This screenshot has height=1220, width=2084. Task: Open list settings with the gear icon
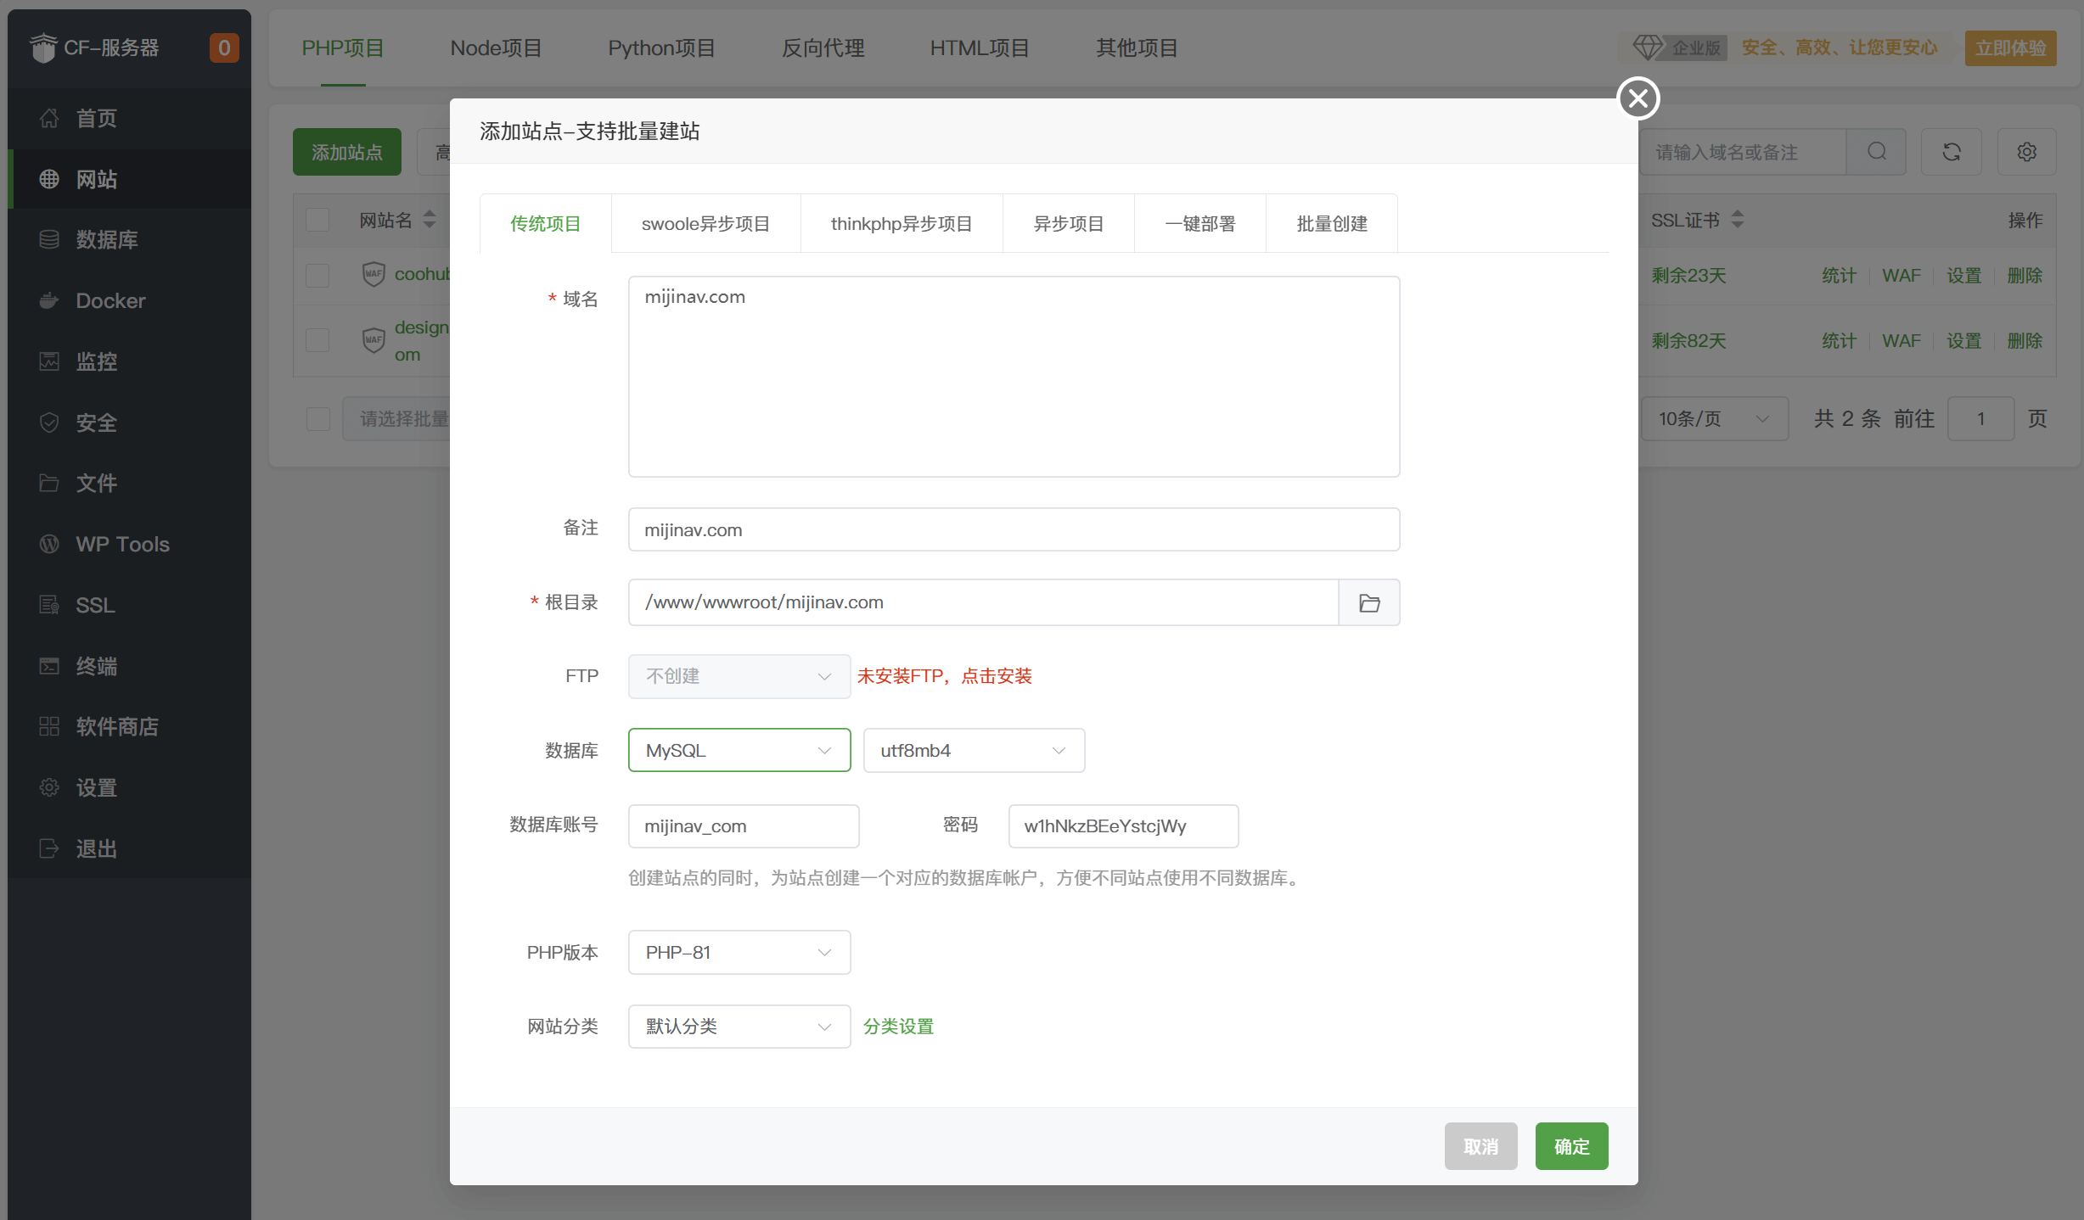[x=2026, y=152]
